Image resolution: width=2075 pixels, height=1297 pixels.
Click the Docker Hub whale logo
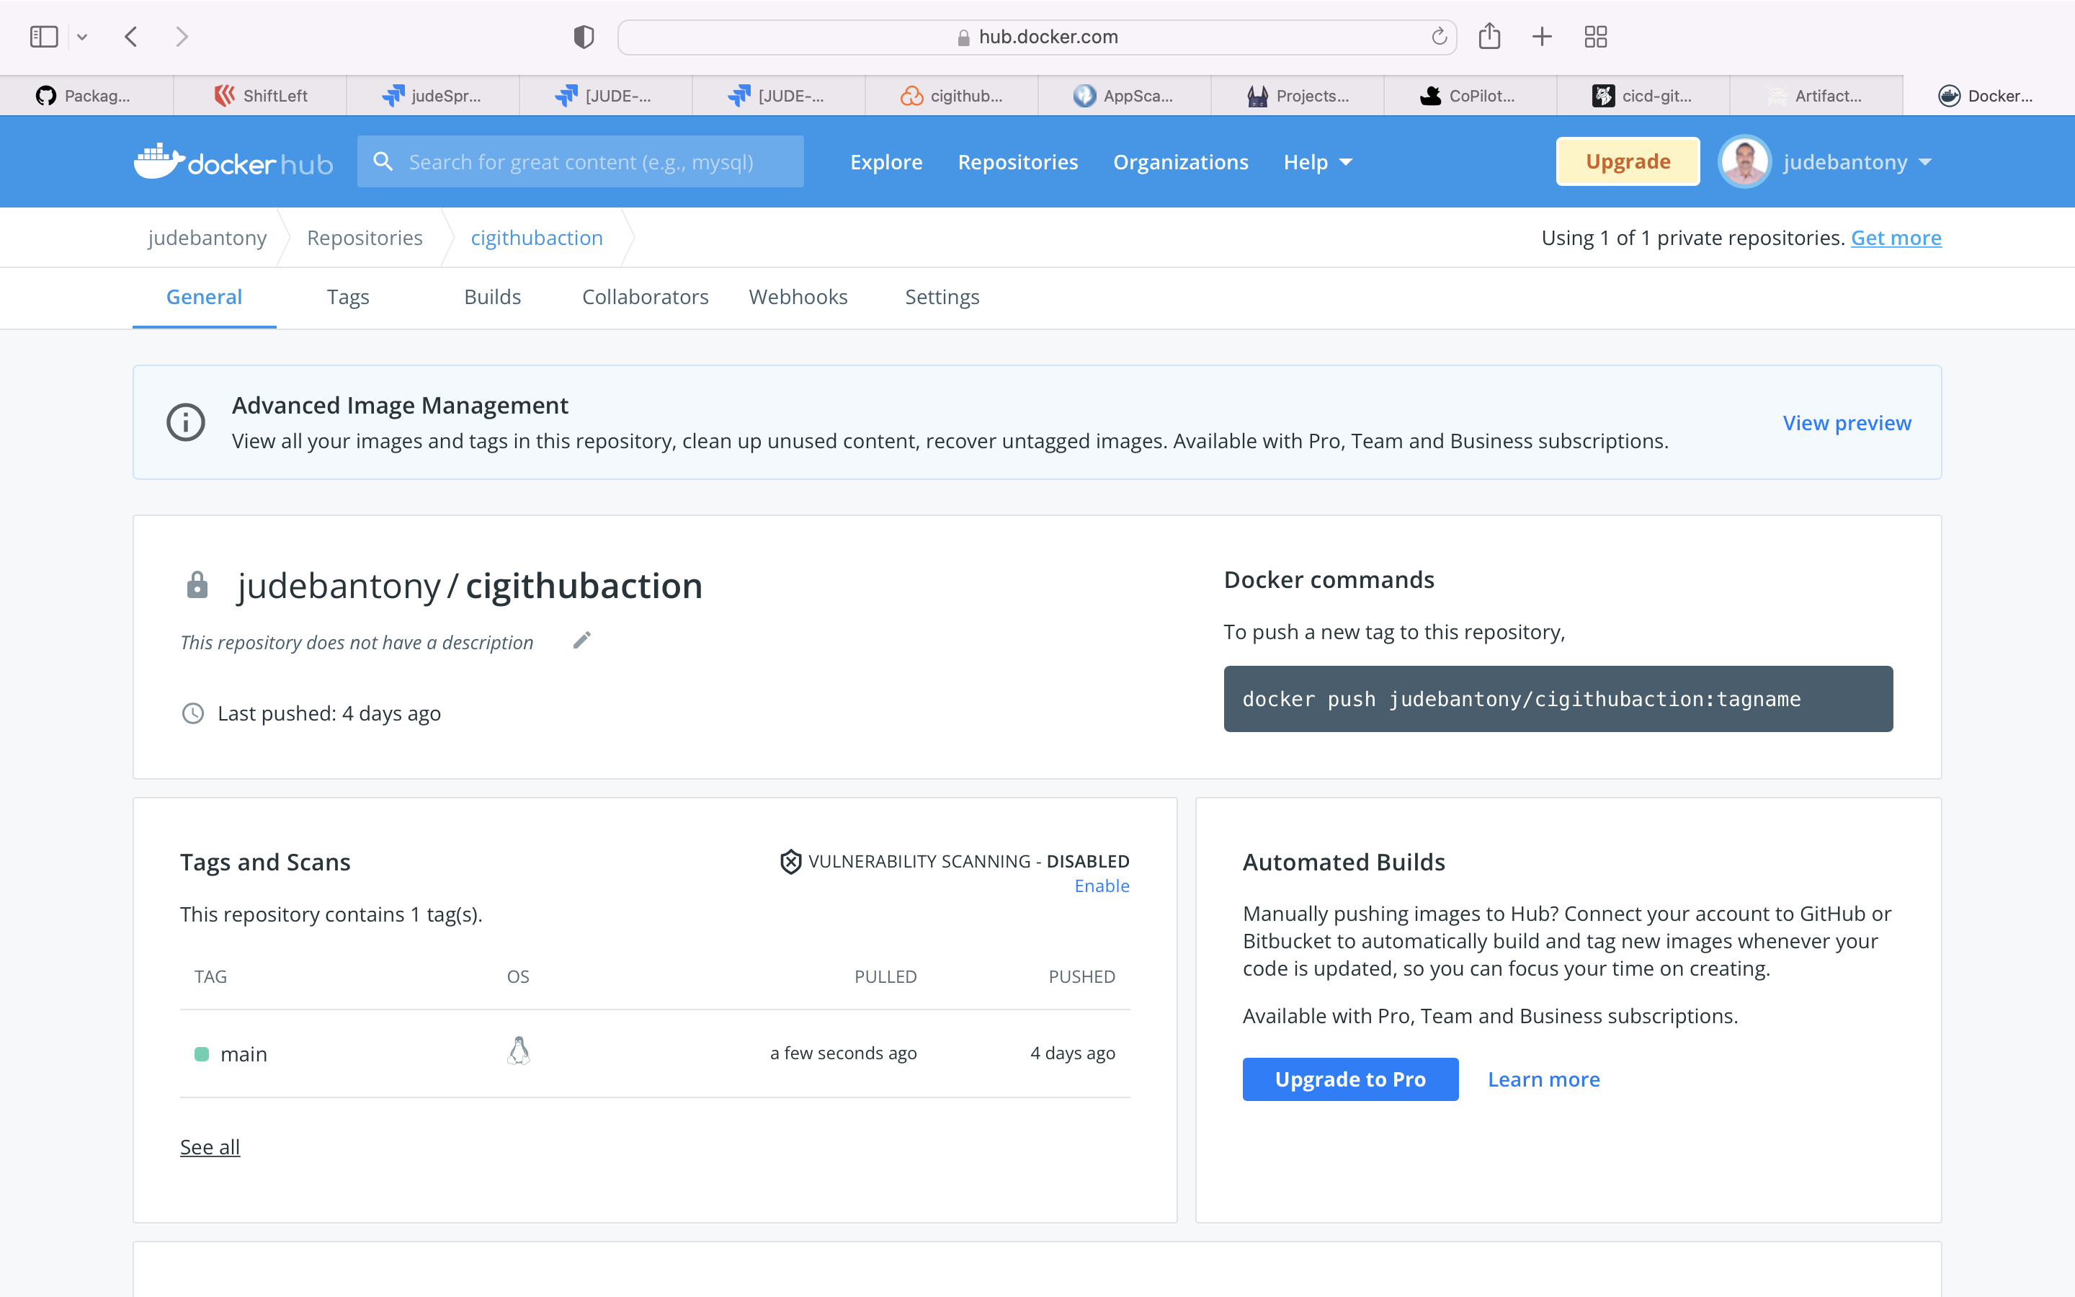pyautogui.click(x=159, y=161)
